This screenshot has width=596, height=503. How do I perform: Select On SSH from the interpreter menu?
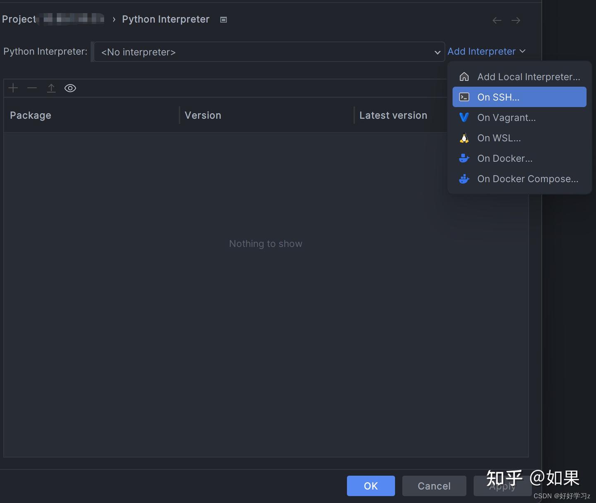coord(498,97)
